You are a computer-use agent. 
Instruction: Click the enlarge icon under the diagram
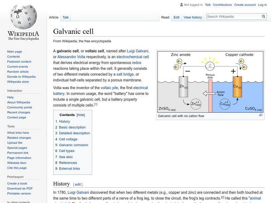(261, 115)
